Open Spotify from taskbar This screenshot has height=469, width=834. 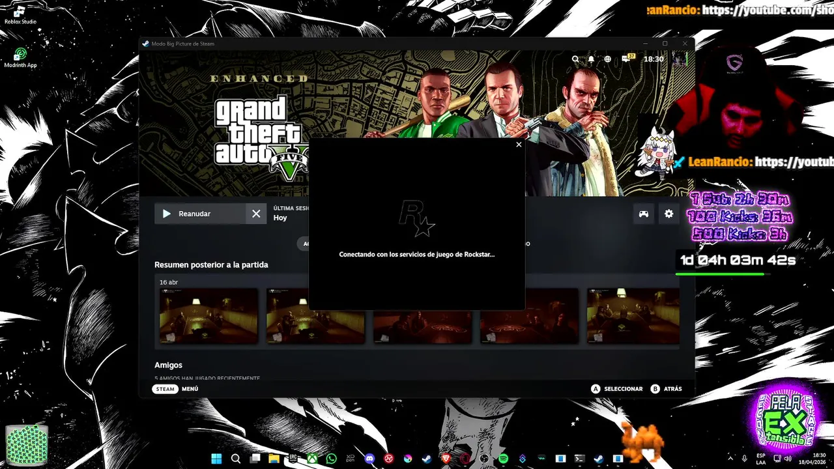click(x=504, y=459)
